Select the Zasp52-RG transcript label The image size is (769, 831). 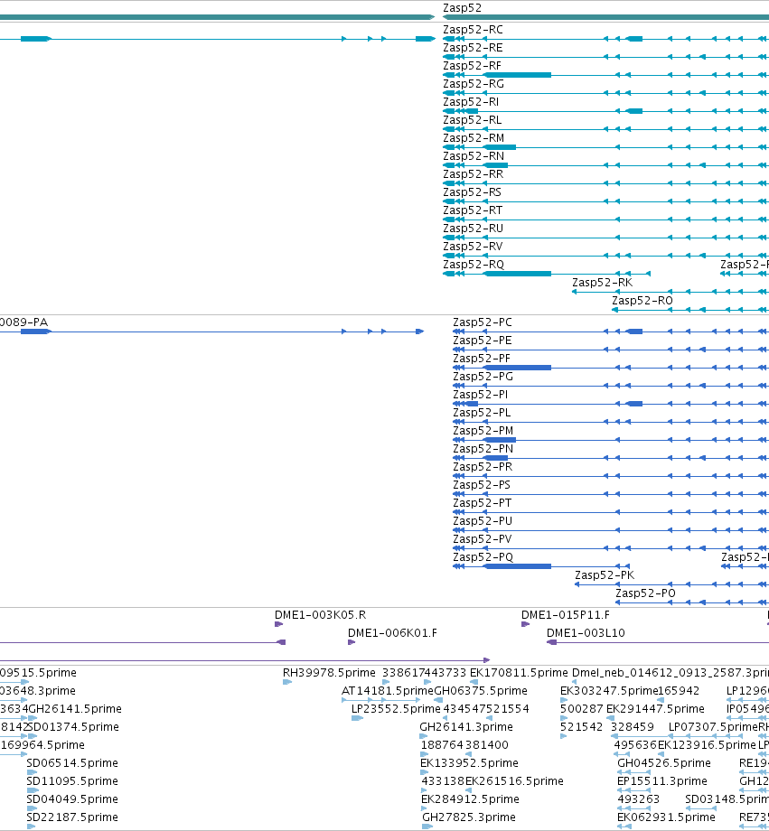pos(474,84)
